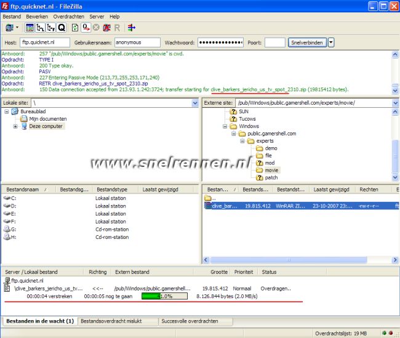Click the green status indicator light
This screenshot has height=338, width=400.
(x=384, y=333)
